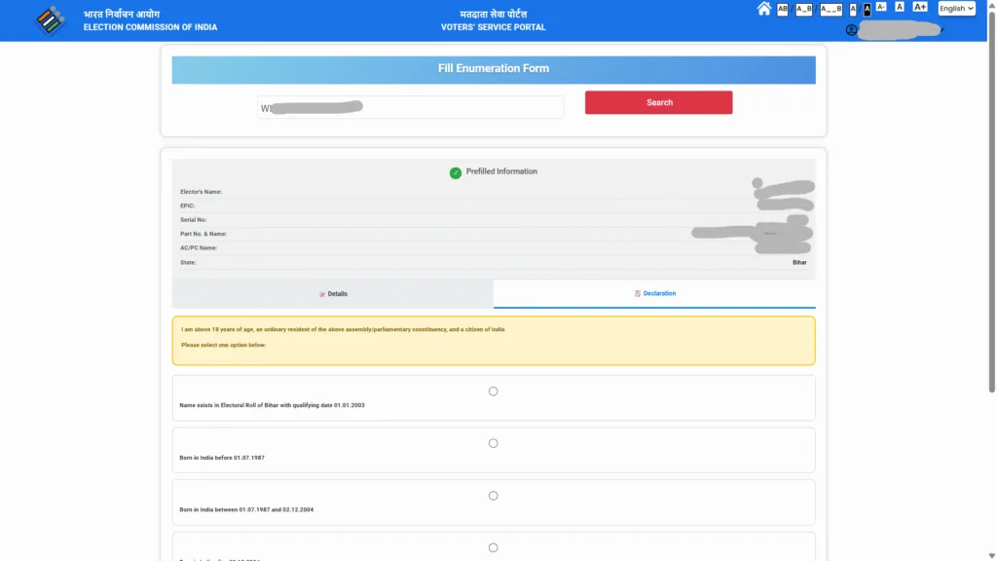Screen dimensions: 997x561
Task: Increase font size with A+ button
Action: 919,7
